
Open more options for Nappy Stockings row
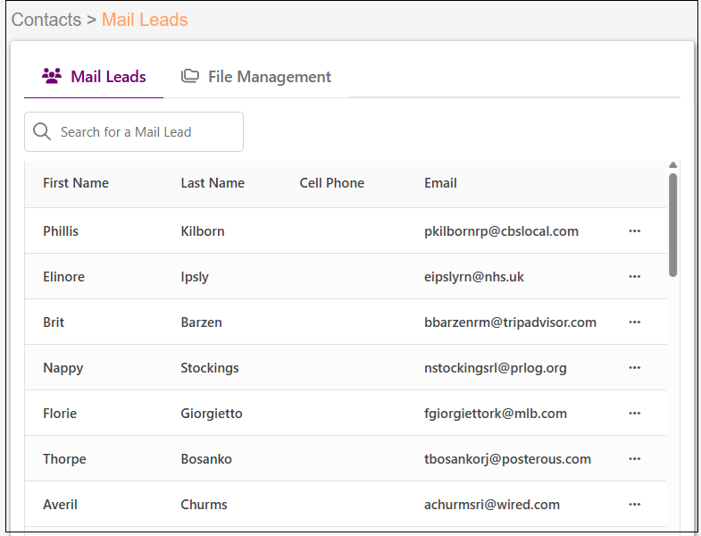tap(634, 368)
